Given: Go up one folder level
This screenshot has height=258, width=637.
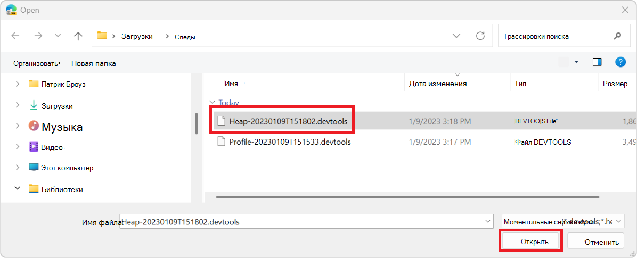Looking at the screenshot, I should point(78,36).
